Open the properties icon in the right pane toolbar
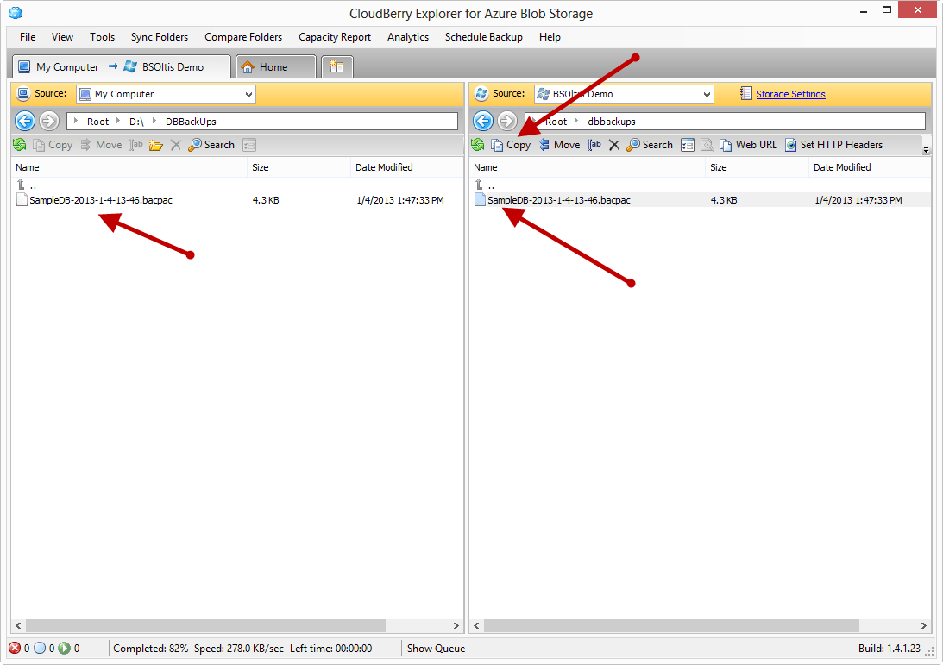The width and height of the screenshot is (943, 665). [x=688, y=145]
